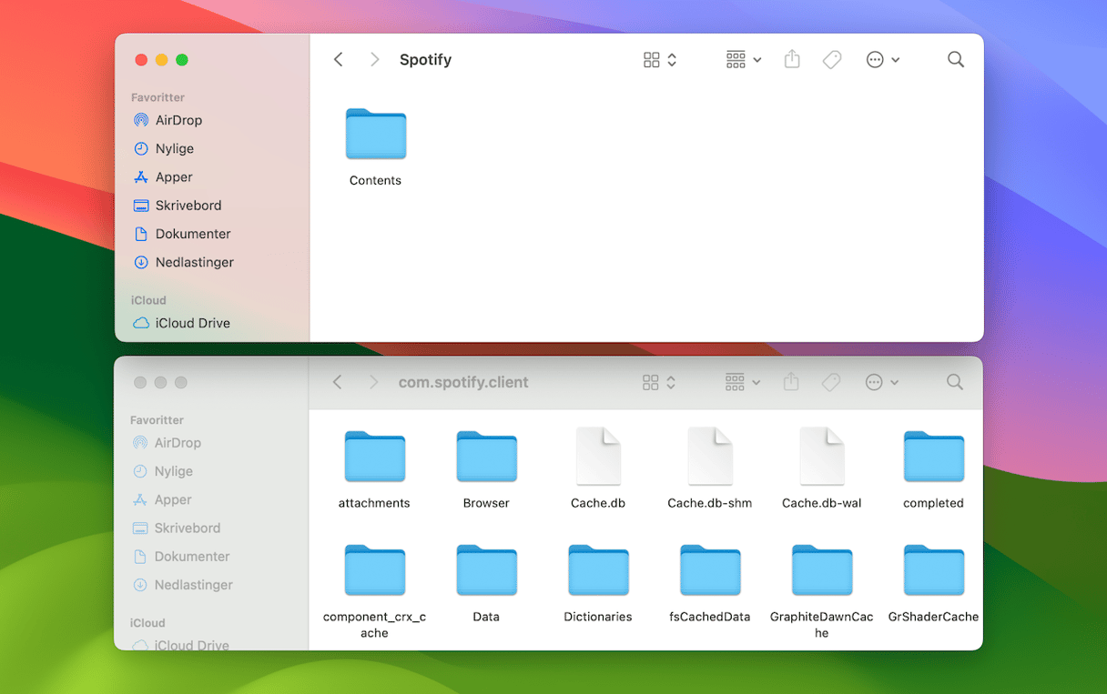
Task: Go back in com.spotify.client window
Action: [x=338, y=382]
